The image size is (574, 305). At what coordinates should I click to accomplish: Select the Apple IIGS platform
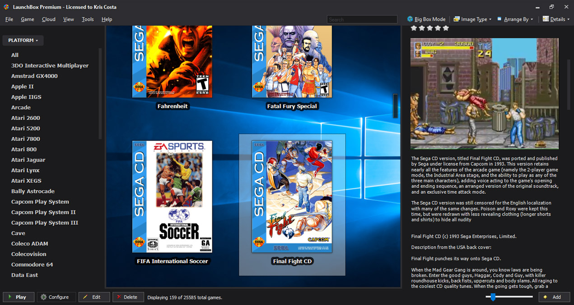[x=26, y=97]
